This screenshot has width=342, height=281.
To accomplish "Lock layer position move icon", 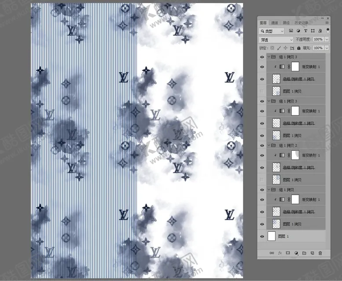I will click(285, 48).
